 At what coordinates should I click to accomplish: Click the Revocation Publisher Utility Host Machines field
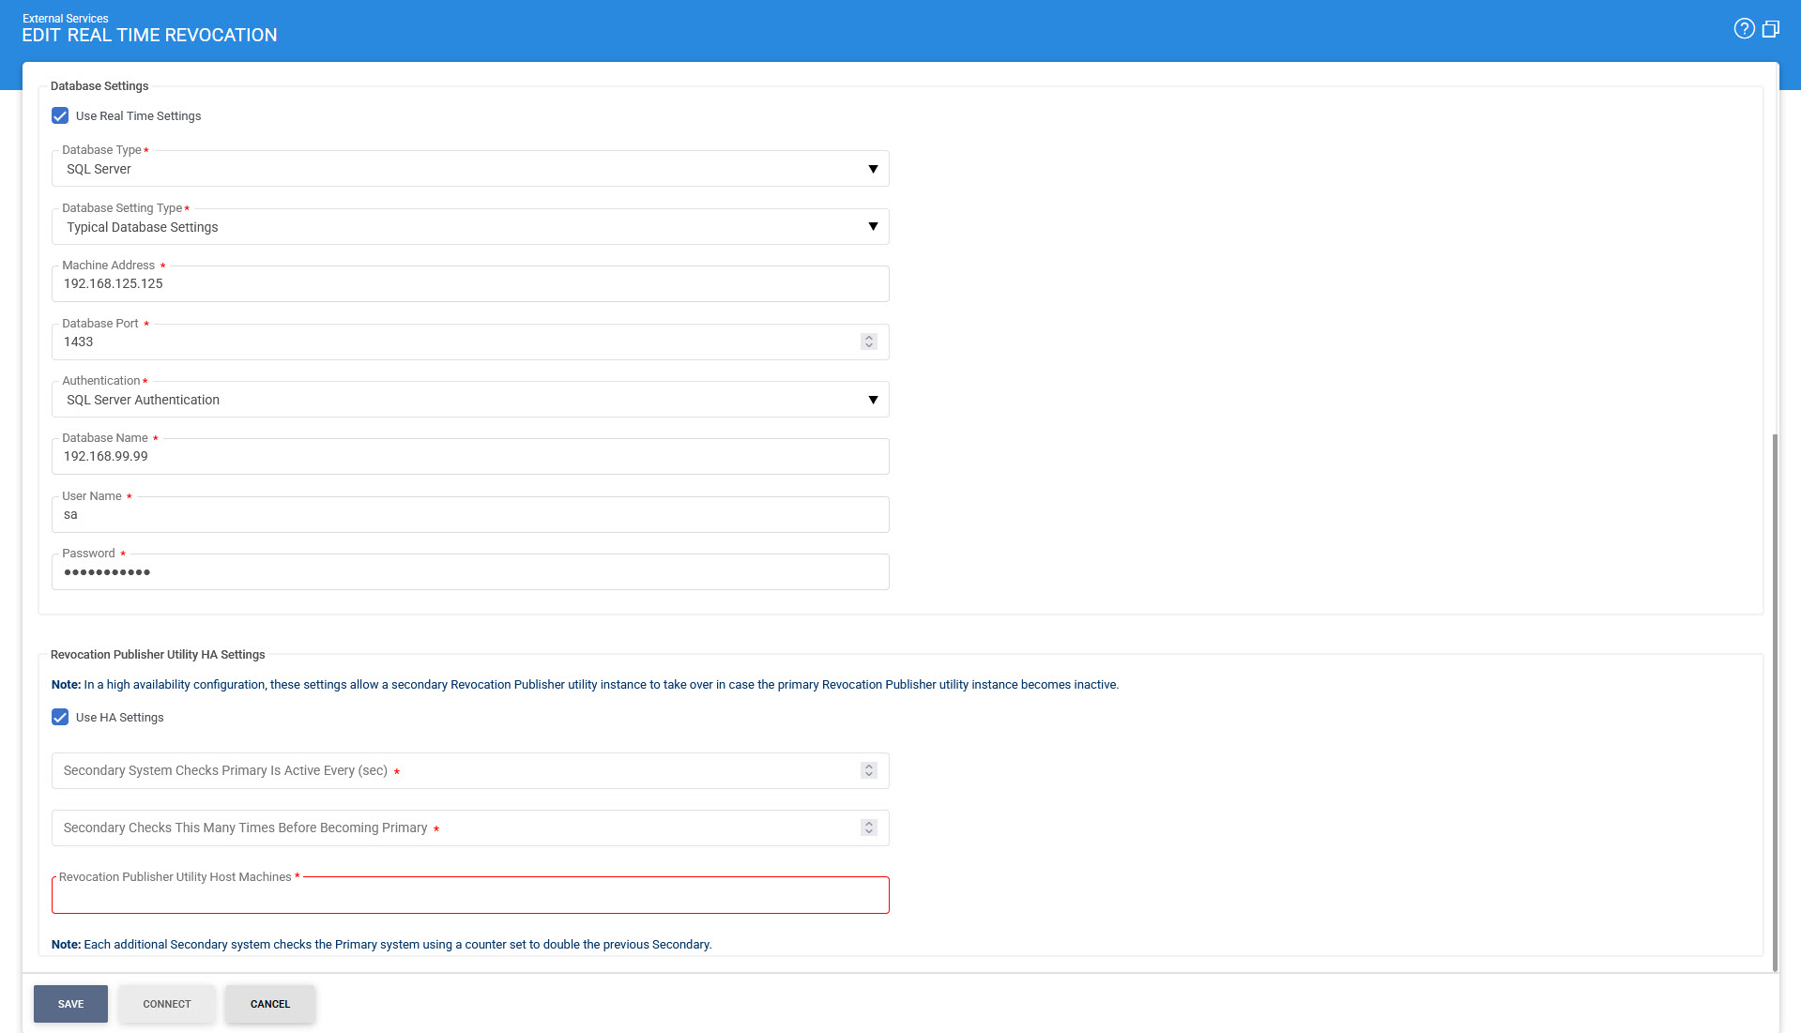coord(469,896)
